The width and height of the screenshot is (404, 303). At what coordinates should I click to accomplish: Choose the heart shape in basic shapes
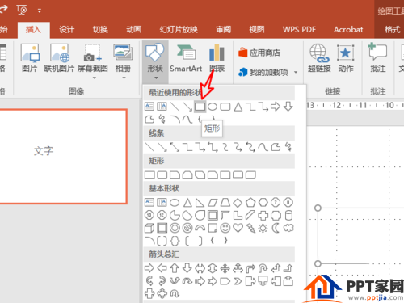point(238,228)
